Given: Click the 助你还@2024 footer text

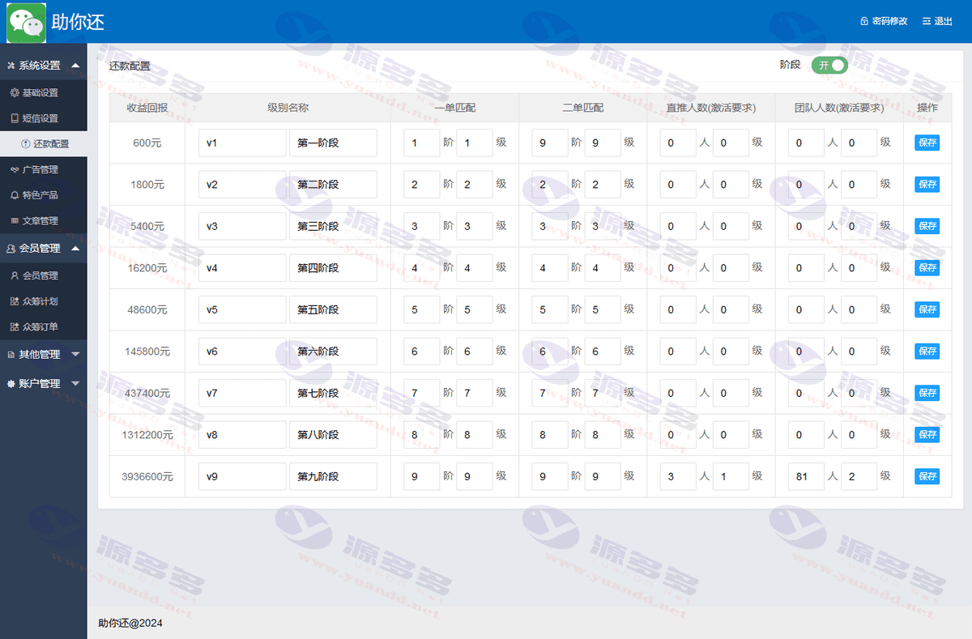Looking at the screenshot, I should pos(130,623).
